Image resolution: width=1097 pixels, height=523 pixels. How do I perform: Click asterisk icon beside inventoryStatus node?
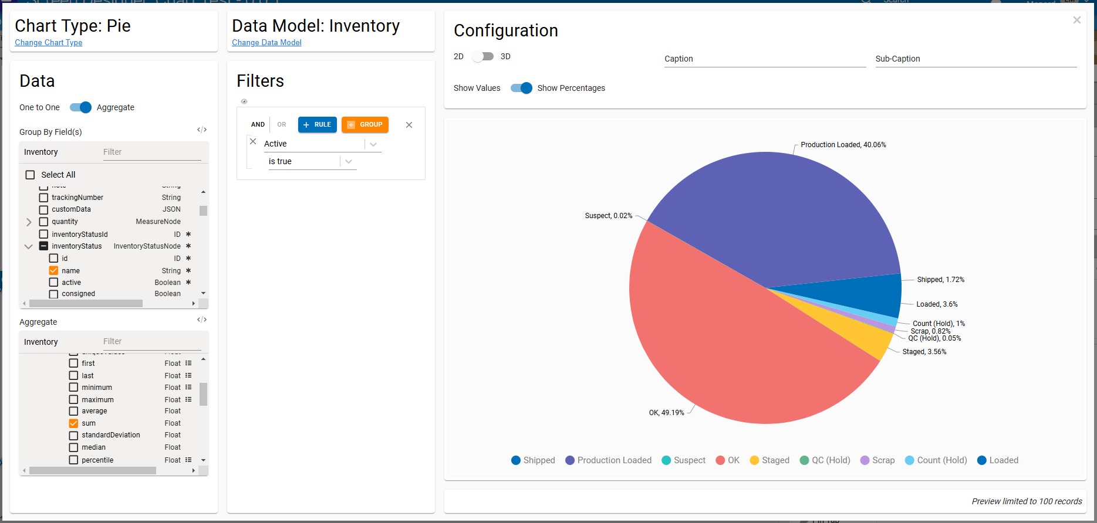coord(188,246)
